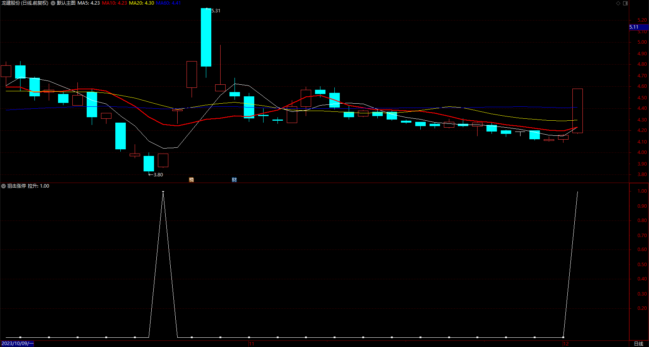Click the 龙建股份 (日线.前复权) title
This screenshot has width=649, height=347.
coord(25,3)
